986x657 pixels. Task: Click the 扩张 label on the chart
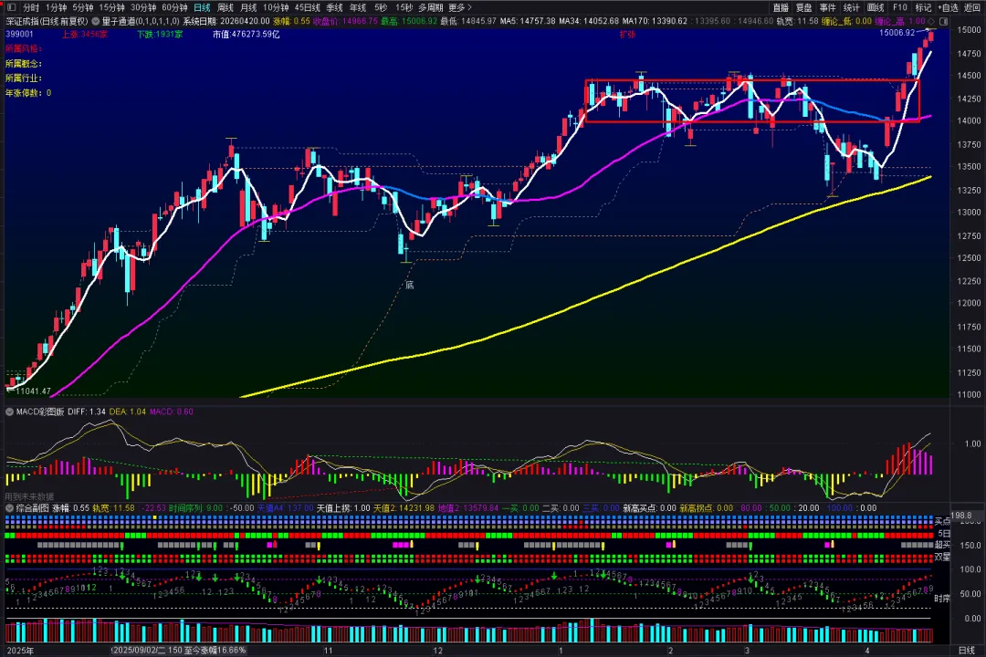click(x=627, y=35)
